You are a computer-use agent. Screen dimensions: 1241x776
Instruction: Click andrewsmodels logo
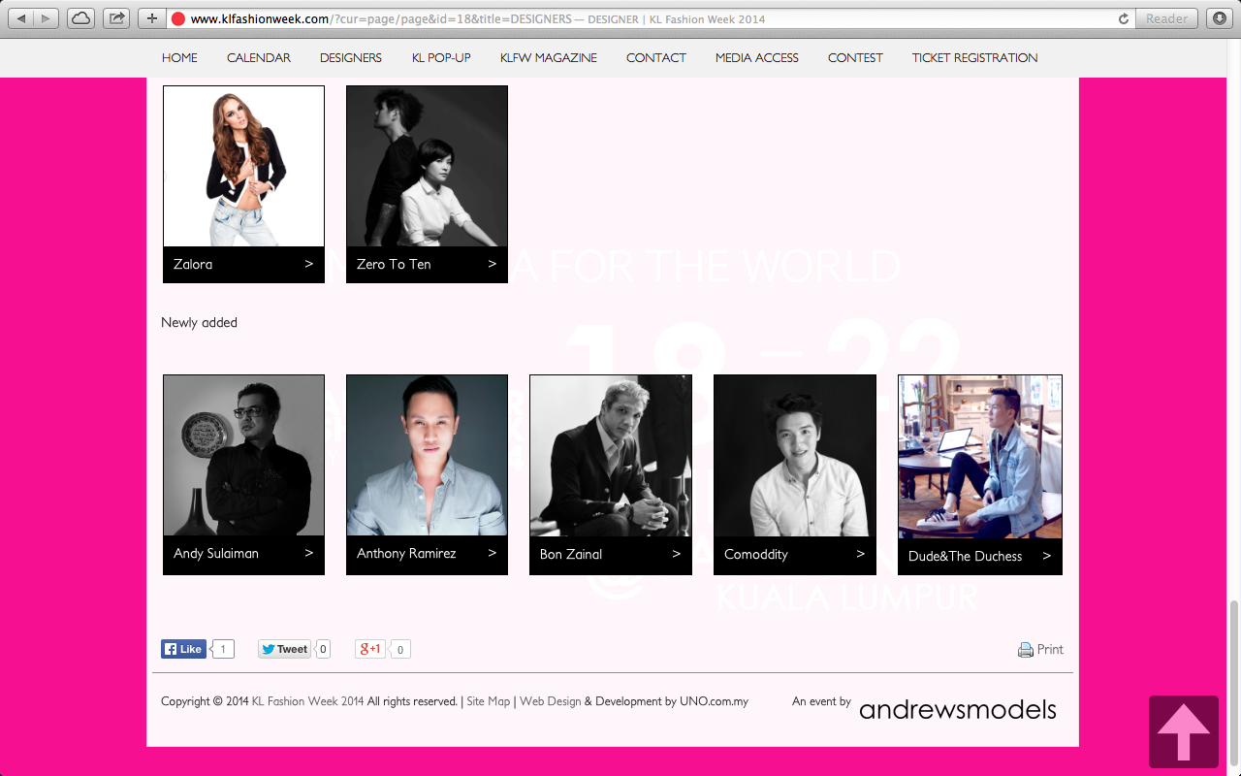click(958, 709)
